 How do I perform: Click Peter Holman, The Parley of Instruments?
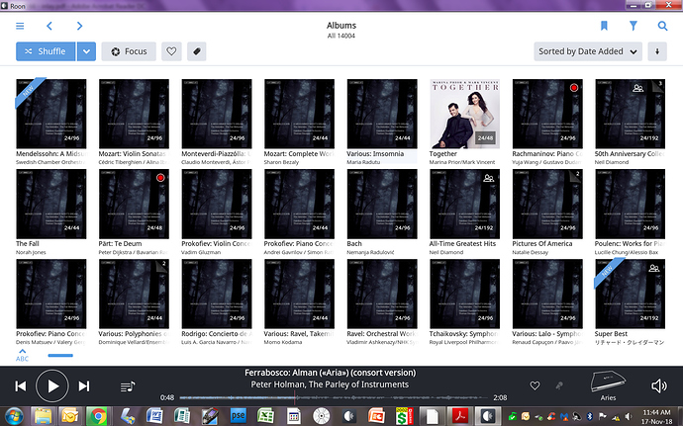coord(330,384)
